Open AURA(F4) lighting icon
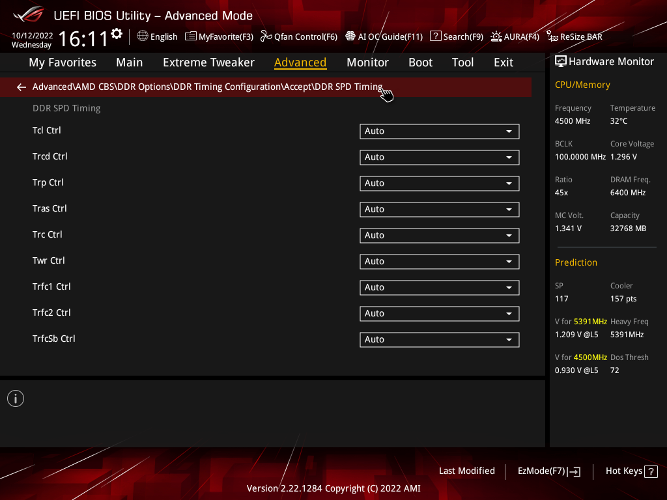The width and height of the screenshot is (667, 500). click(x=496, y=36)
